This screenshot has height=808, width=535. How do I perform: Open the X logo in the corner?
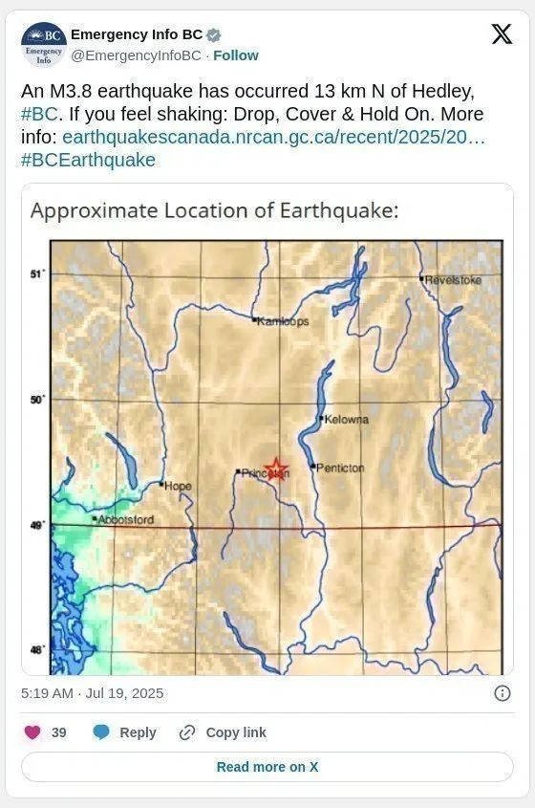click(x=502, y=34)
